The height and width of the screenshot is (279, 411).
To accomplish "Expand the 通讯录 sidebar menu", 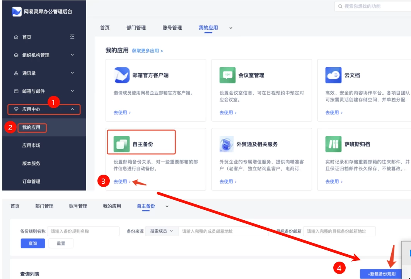I will tap(72, 73).
